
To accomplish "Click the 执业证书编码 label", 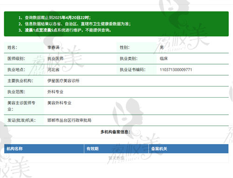I will 132,70.
